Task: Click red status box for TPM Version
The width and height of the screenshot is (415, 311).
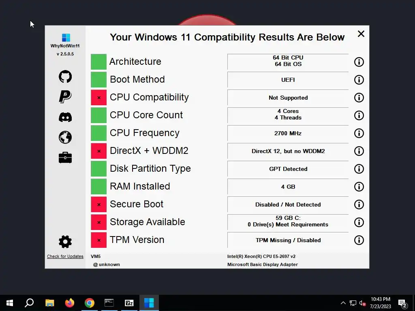Action: [99, 240]
